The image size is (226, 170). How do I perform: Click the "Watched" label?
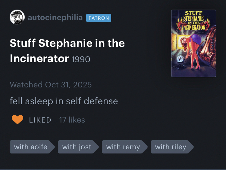tap(26, 84)
